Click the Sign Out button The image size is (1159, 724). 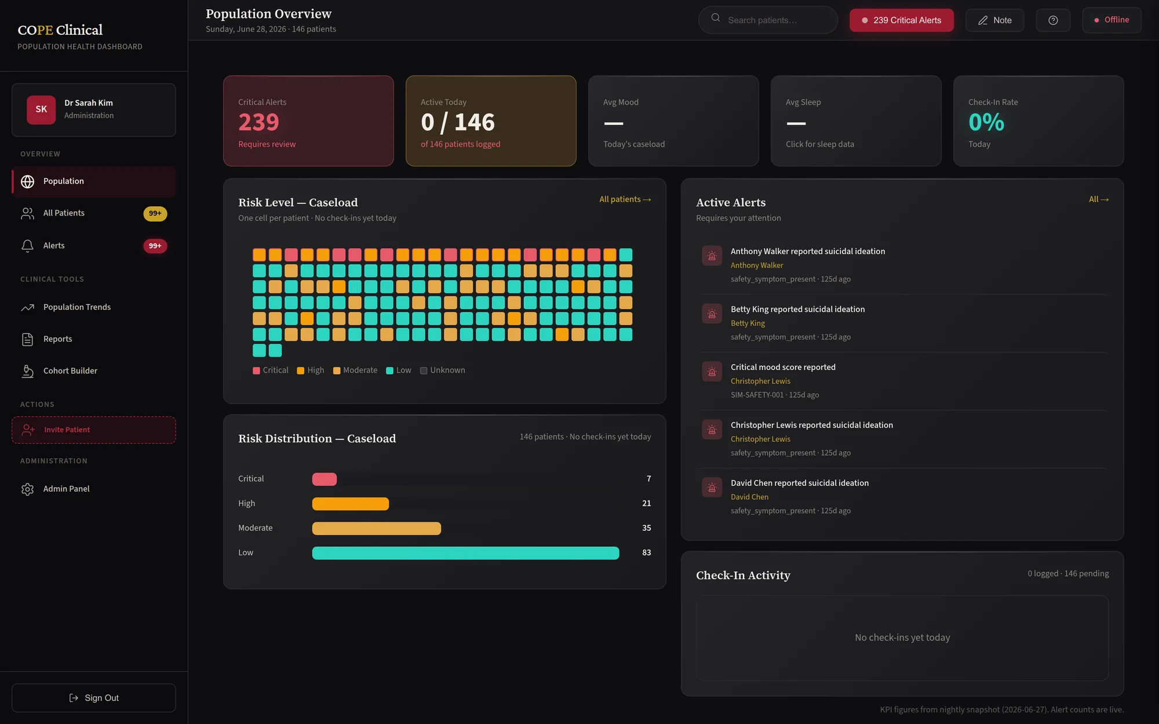(x=93, y=698)
